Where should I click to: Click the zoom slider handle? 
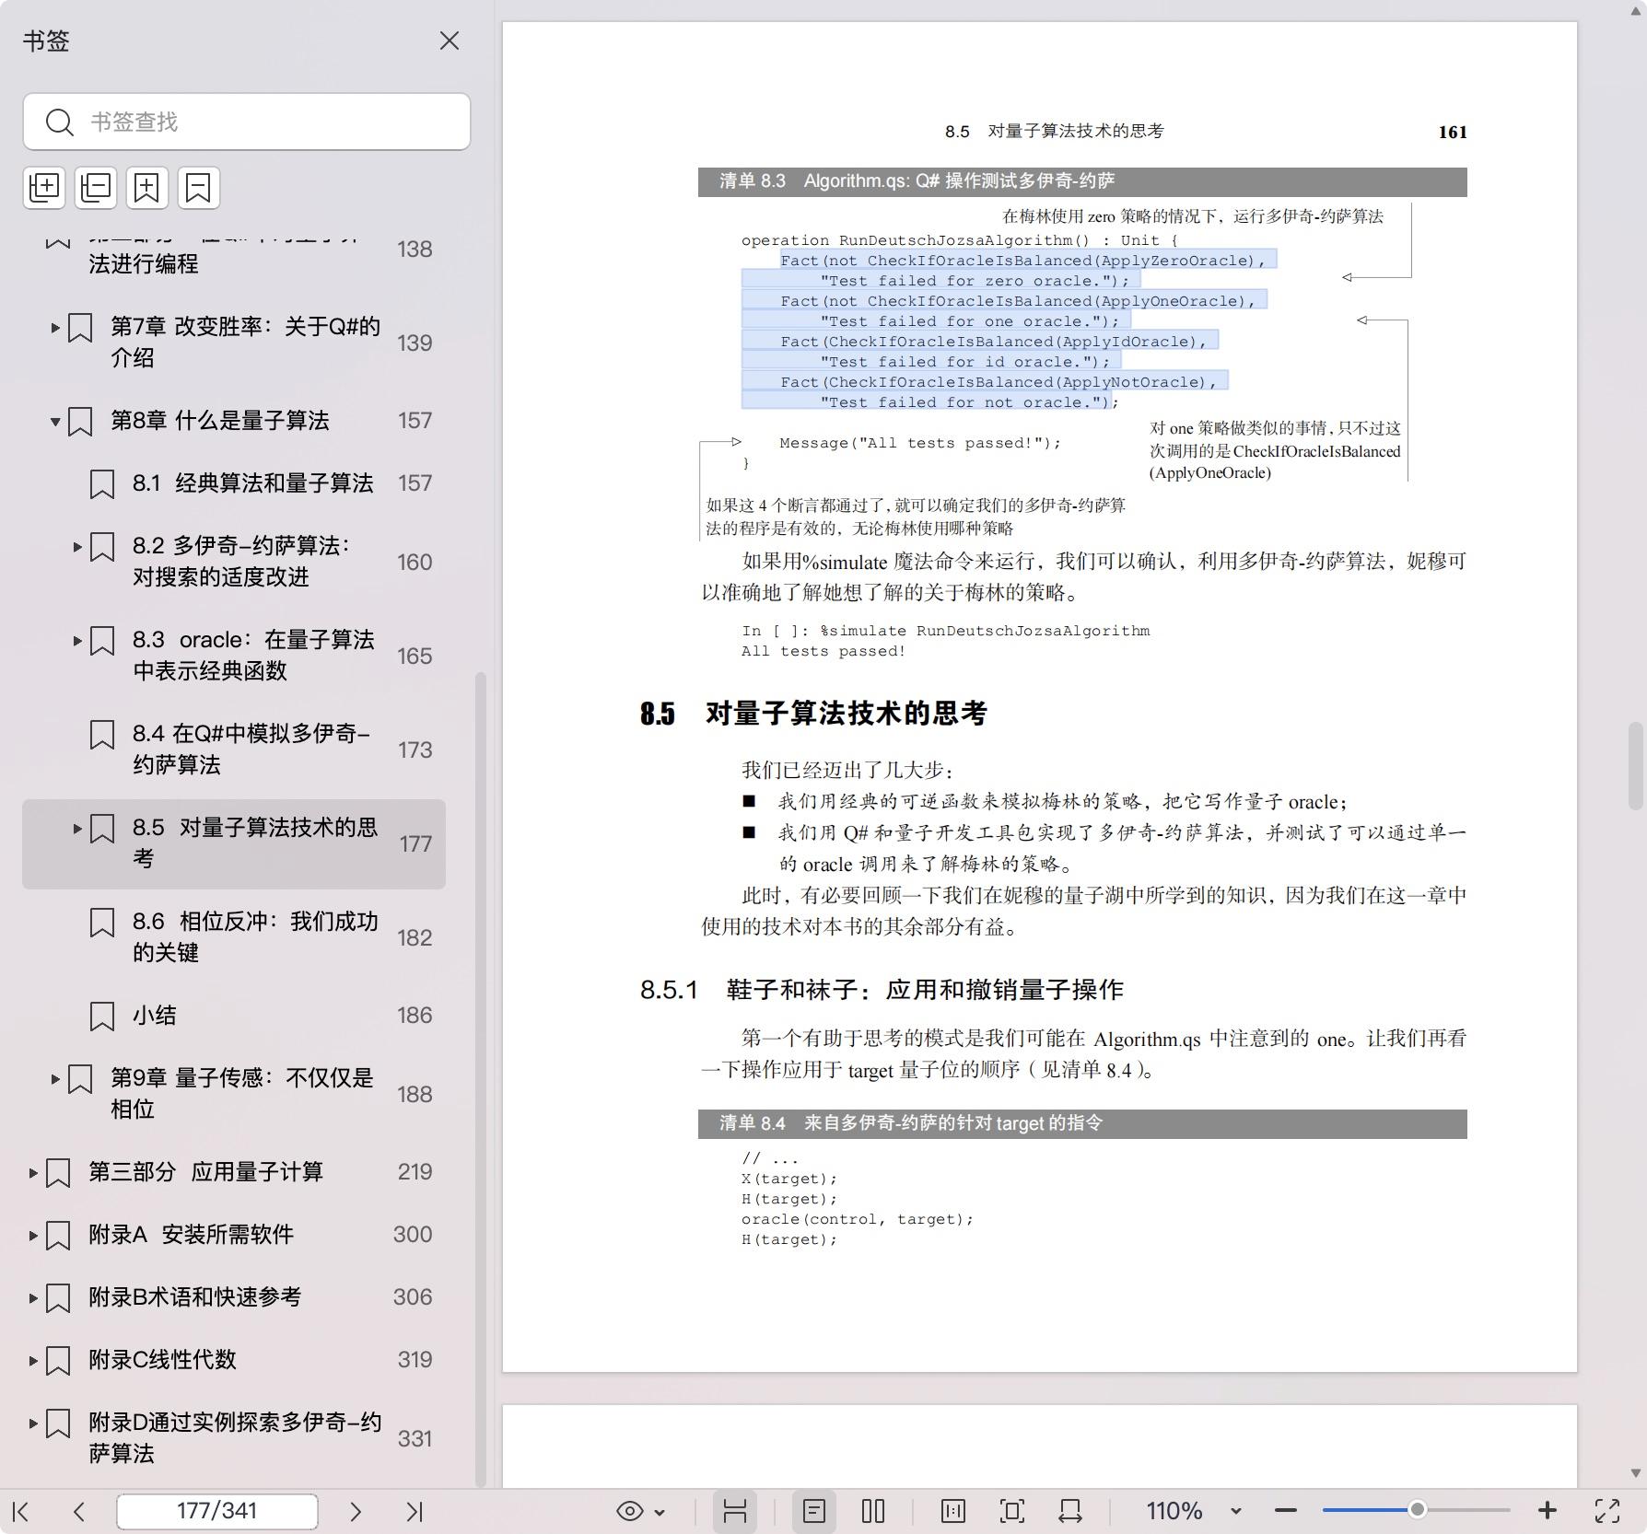click(1418, 1510)
